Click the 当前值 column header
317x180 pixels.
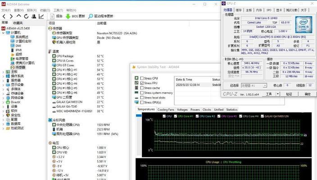click(101, 23)
